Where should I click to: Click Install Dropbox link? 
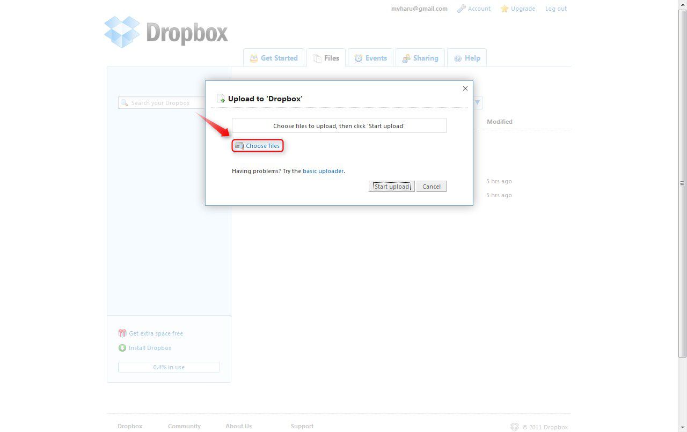tap(150, 348)
